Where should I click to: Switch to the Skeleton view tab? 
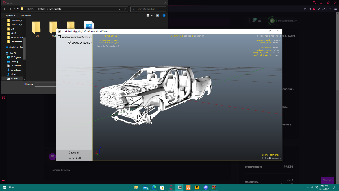pos(199,36)
